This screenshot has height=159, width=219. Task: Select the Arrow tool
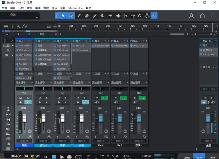point(63,16)
